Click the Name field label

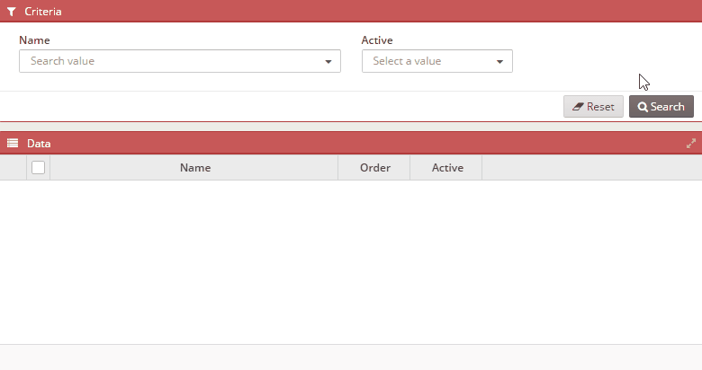[34, 40]
